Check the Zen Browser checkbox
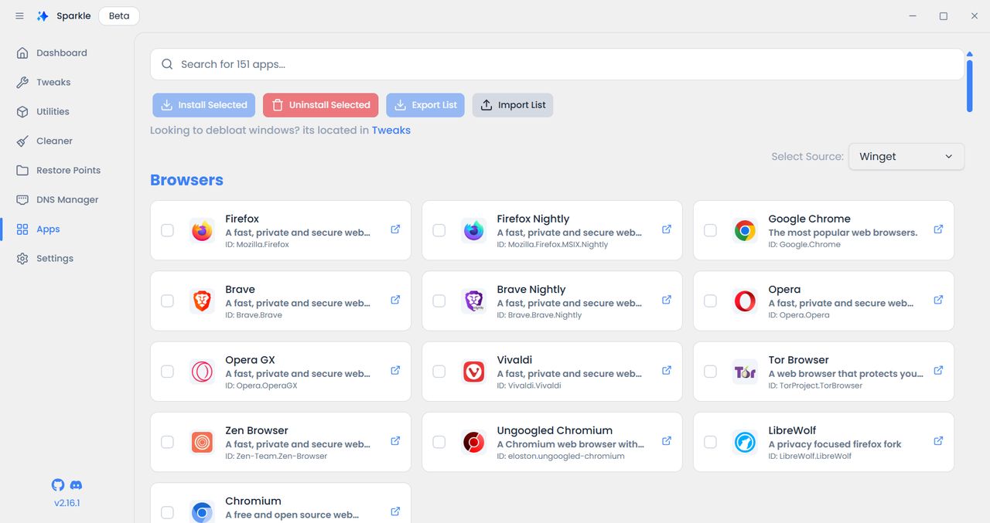990x523 pixels. (167, 442)
